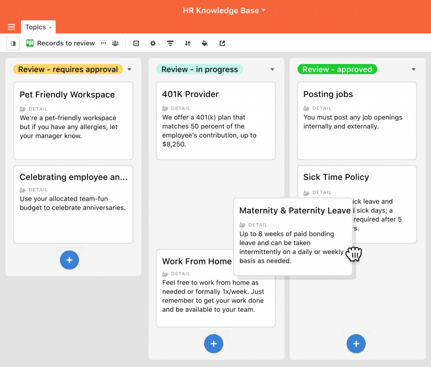
Task: Open the hamburger menu in the header
Action: [11, 27]
